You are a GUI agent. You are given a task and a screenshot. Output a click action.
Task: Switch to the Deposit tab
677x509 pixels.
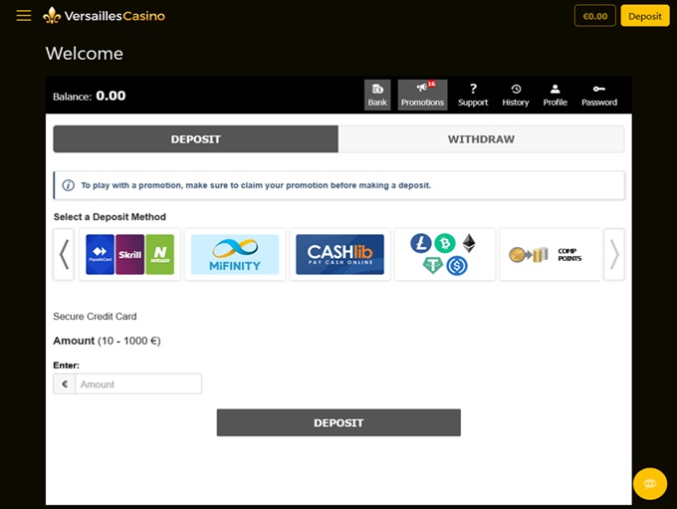click(196, 139)
